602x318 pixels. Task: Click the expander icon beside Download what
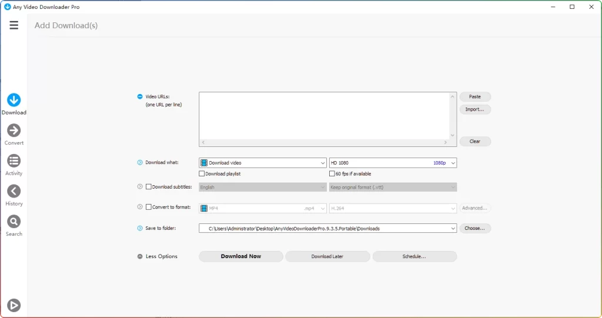tap(140, 162)
